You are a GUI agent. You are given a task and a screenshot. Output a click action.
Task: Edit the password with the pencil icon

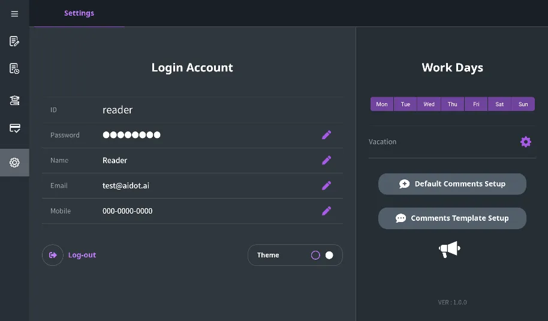[x=326, y=135]
